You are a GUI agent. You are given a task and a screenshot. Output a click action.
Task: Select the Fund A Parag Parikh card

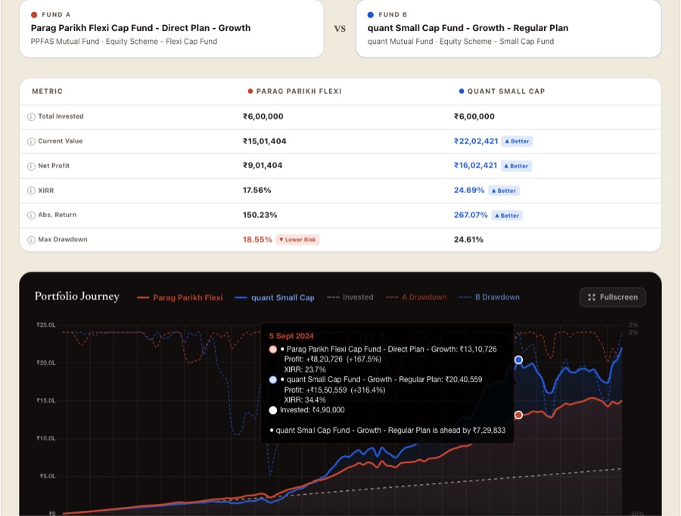pyautogui.click(x=172, y=28)
